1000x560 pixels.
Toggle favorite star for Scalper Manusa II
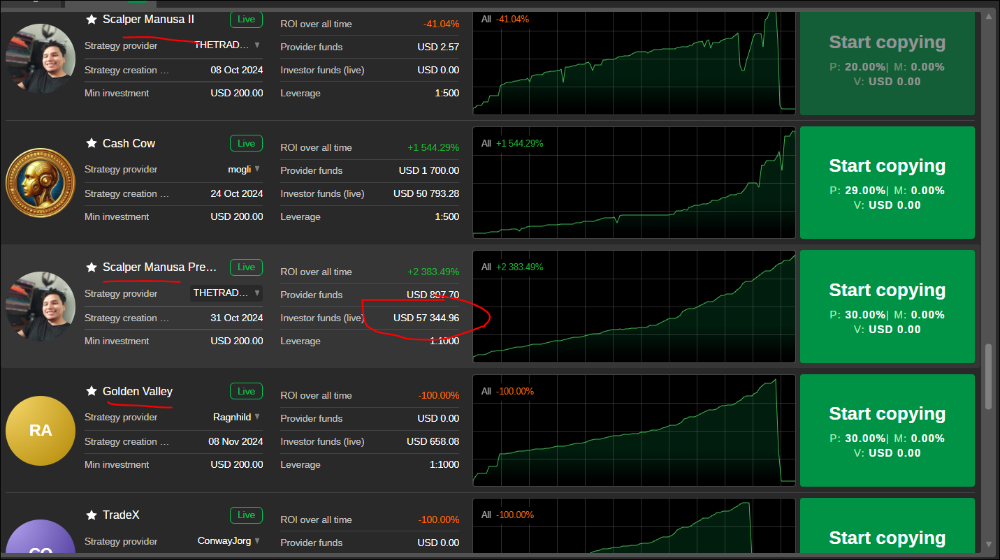click(91, 20)
